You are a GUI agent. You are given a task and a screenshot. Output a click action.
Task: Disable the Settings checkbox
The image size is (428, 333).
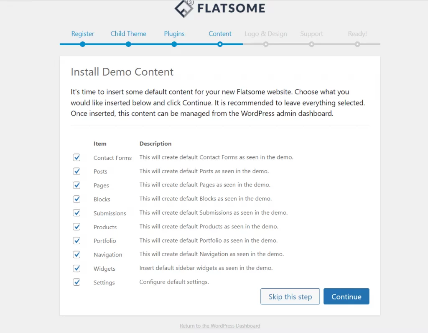tap(76, 282)
